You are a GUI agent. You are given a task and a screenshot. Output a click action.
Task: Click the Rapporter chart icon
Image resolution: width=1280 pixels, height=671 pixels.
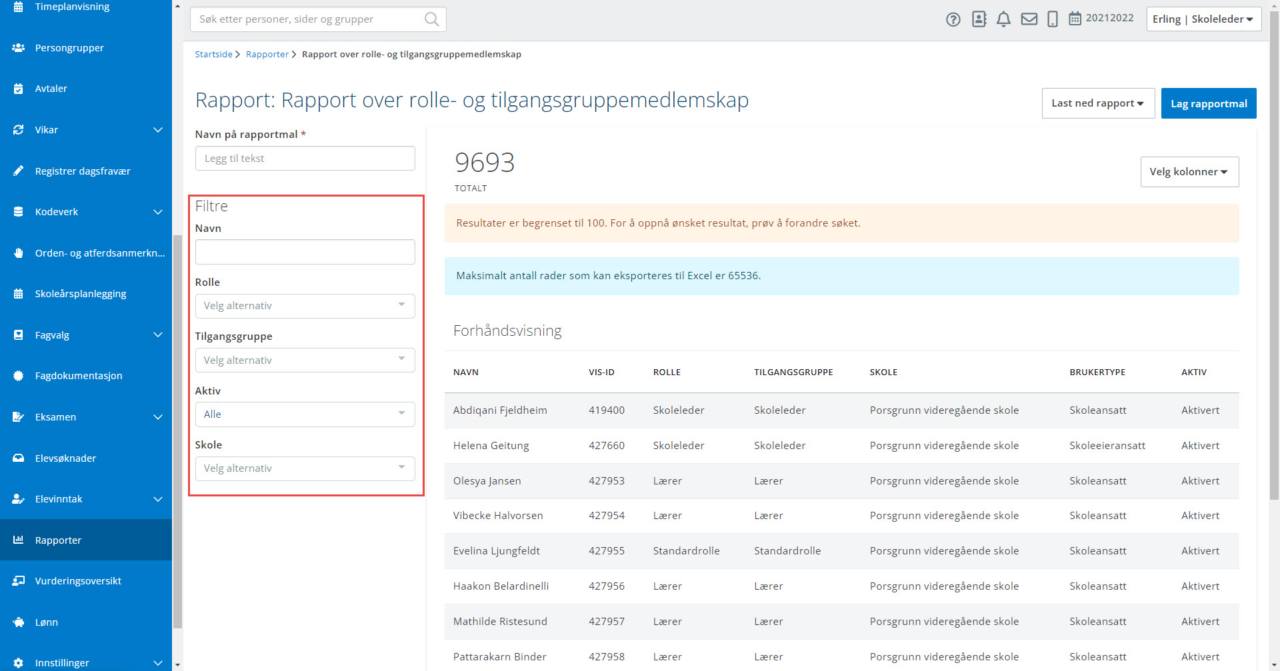[x=19, y=540]
